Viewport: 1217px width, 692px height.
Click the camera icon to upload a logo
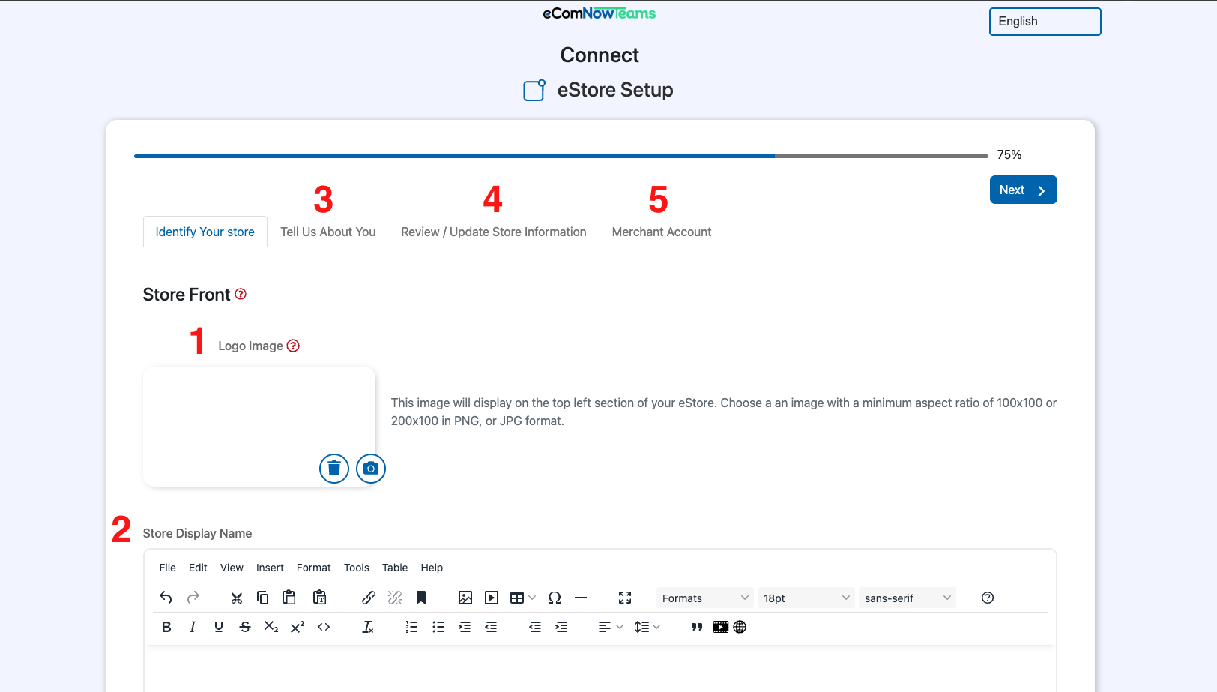[x=370, y=468]
